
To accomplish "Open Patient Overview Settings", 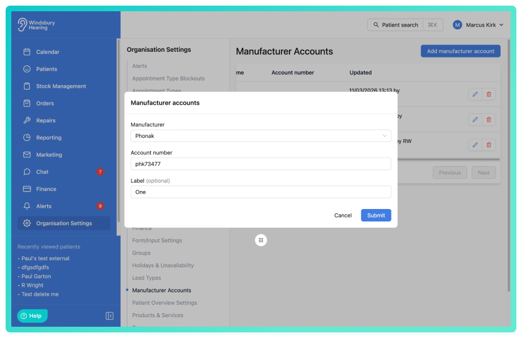I will pos(164,303).
